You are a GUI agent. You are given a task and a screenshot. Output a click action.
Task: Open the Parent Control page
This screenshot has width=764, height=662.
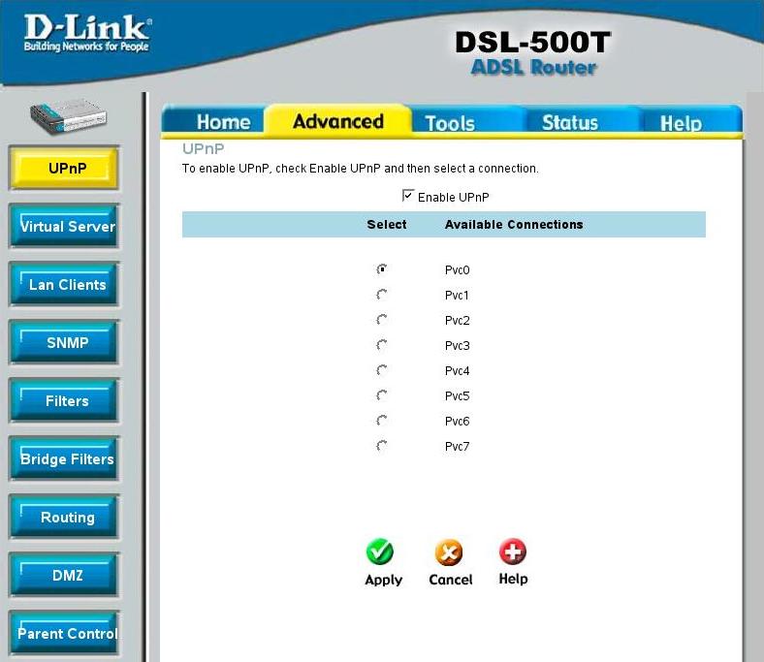64,633
